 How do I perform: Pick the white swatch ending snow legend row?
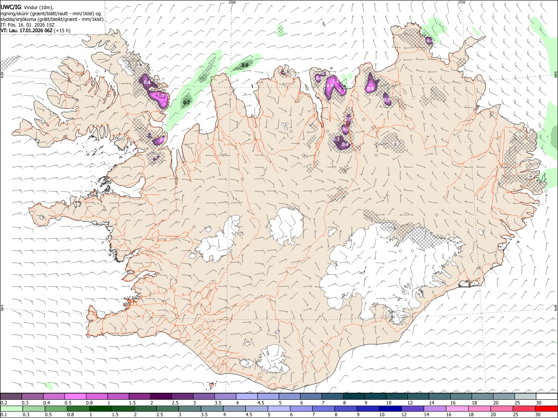pos(547,397)
